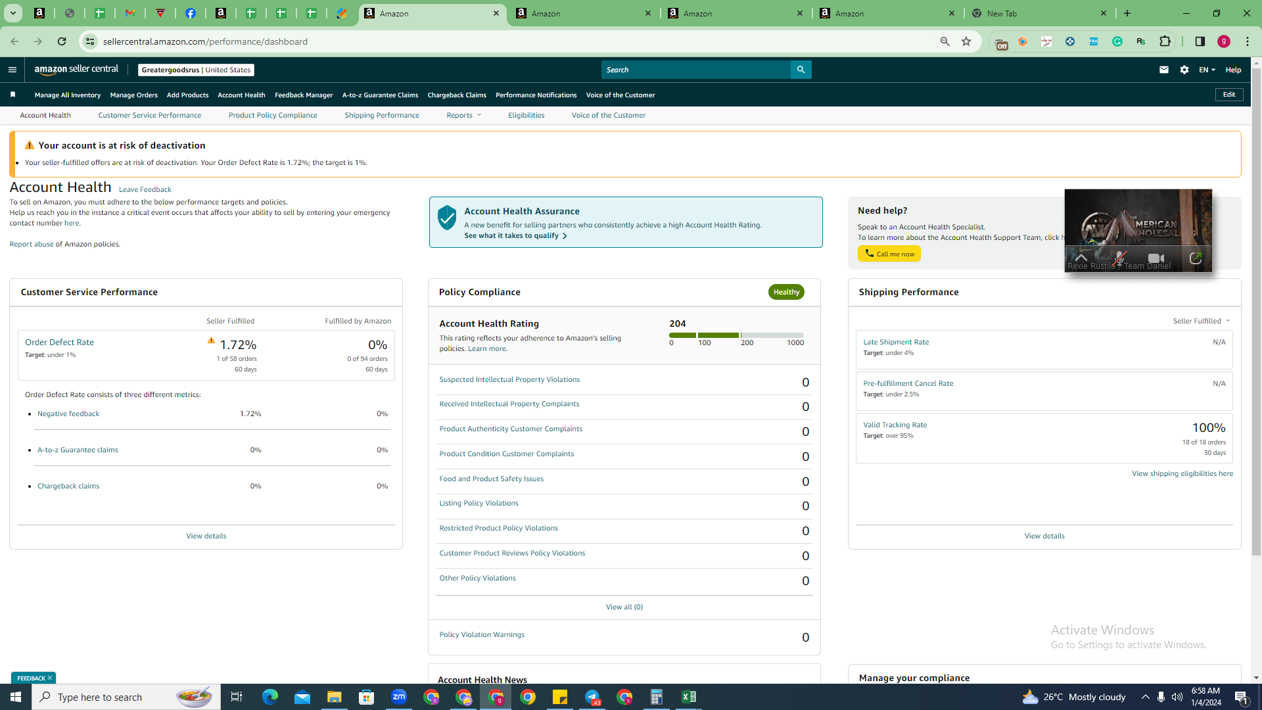
Task: Click the Windows Start button
Action: 16,697
